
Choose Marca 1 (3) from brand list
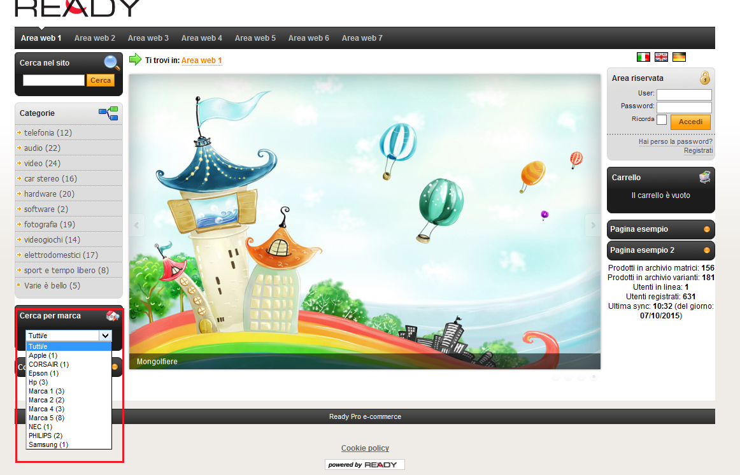69,392
